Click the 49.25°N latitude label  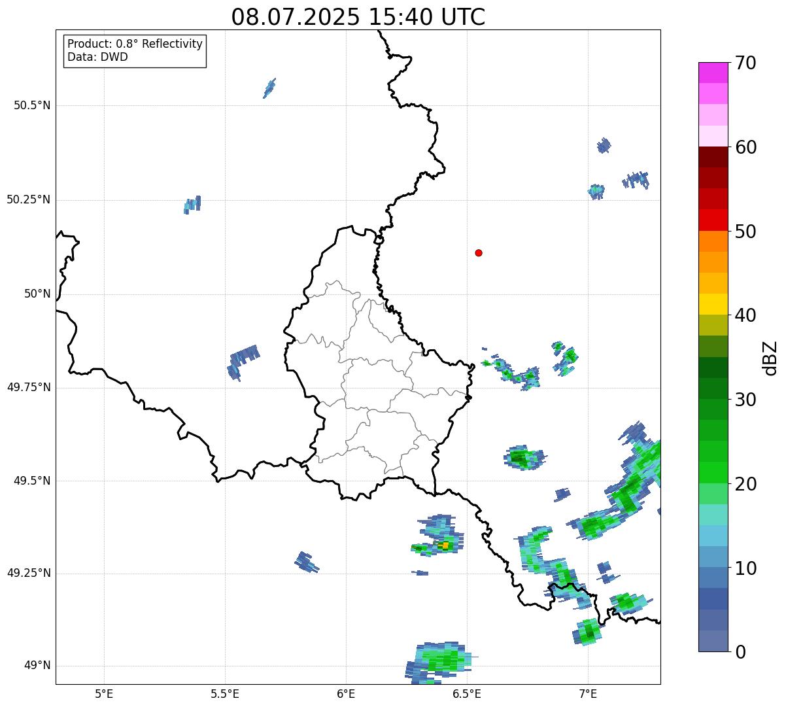pyautogui.click(x=28, y=573)
